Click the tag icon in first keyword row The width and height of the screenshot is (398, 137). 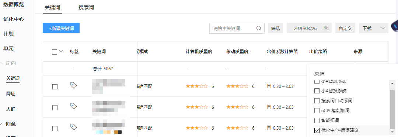pos(73,86)
